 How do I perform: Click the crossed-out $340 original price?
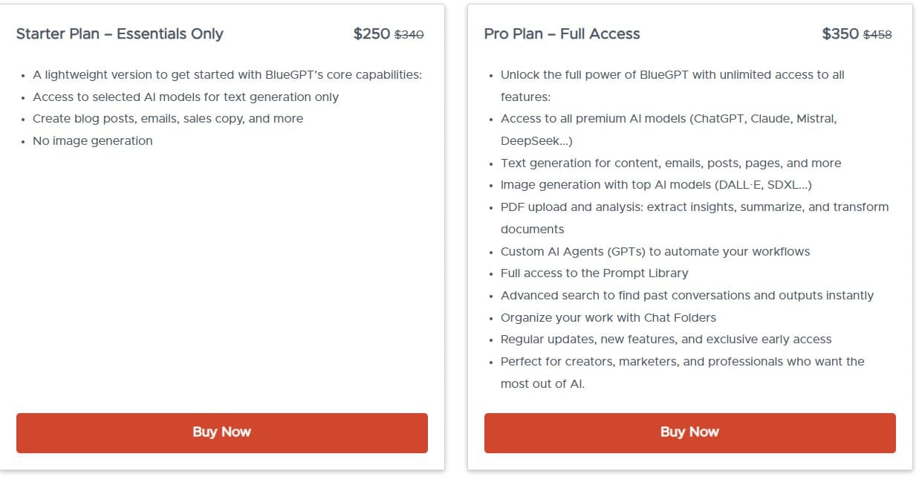coord(409,34)
